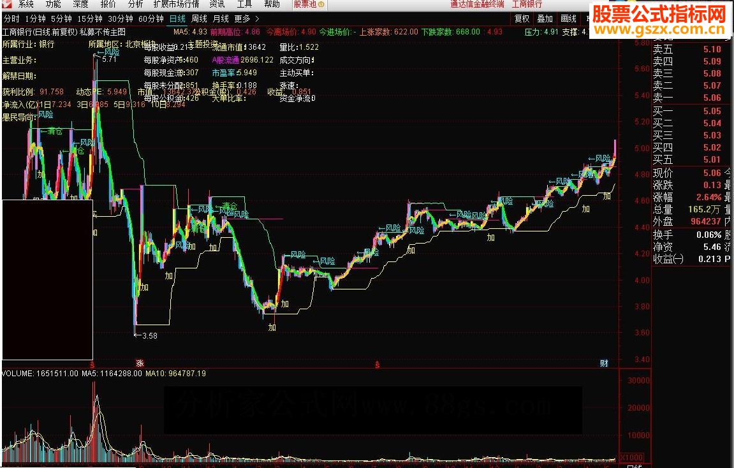Click the 压力: 4.91 value
Image resolution: width=734 pixels, height=468 pixels.
(541, 32)
